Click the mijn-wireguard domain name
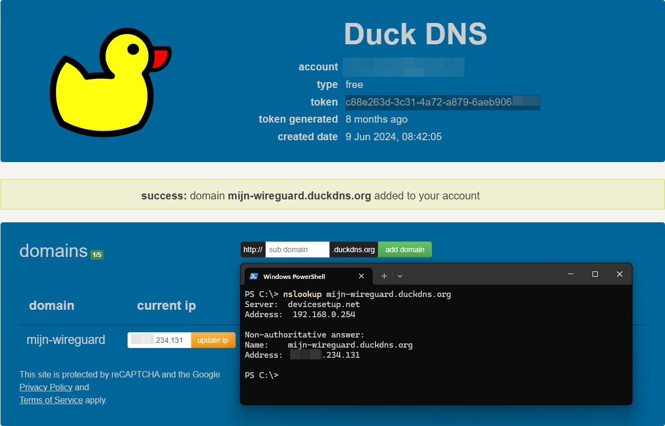Viewport: 665px width, 426px height. click(x=66, y=340)
